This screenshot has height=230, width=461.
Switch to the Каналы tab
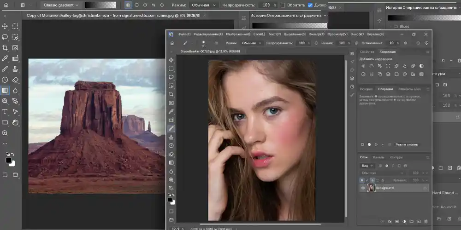[378, 157]
